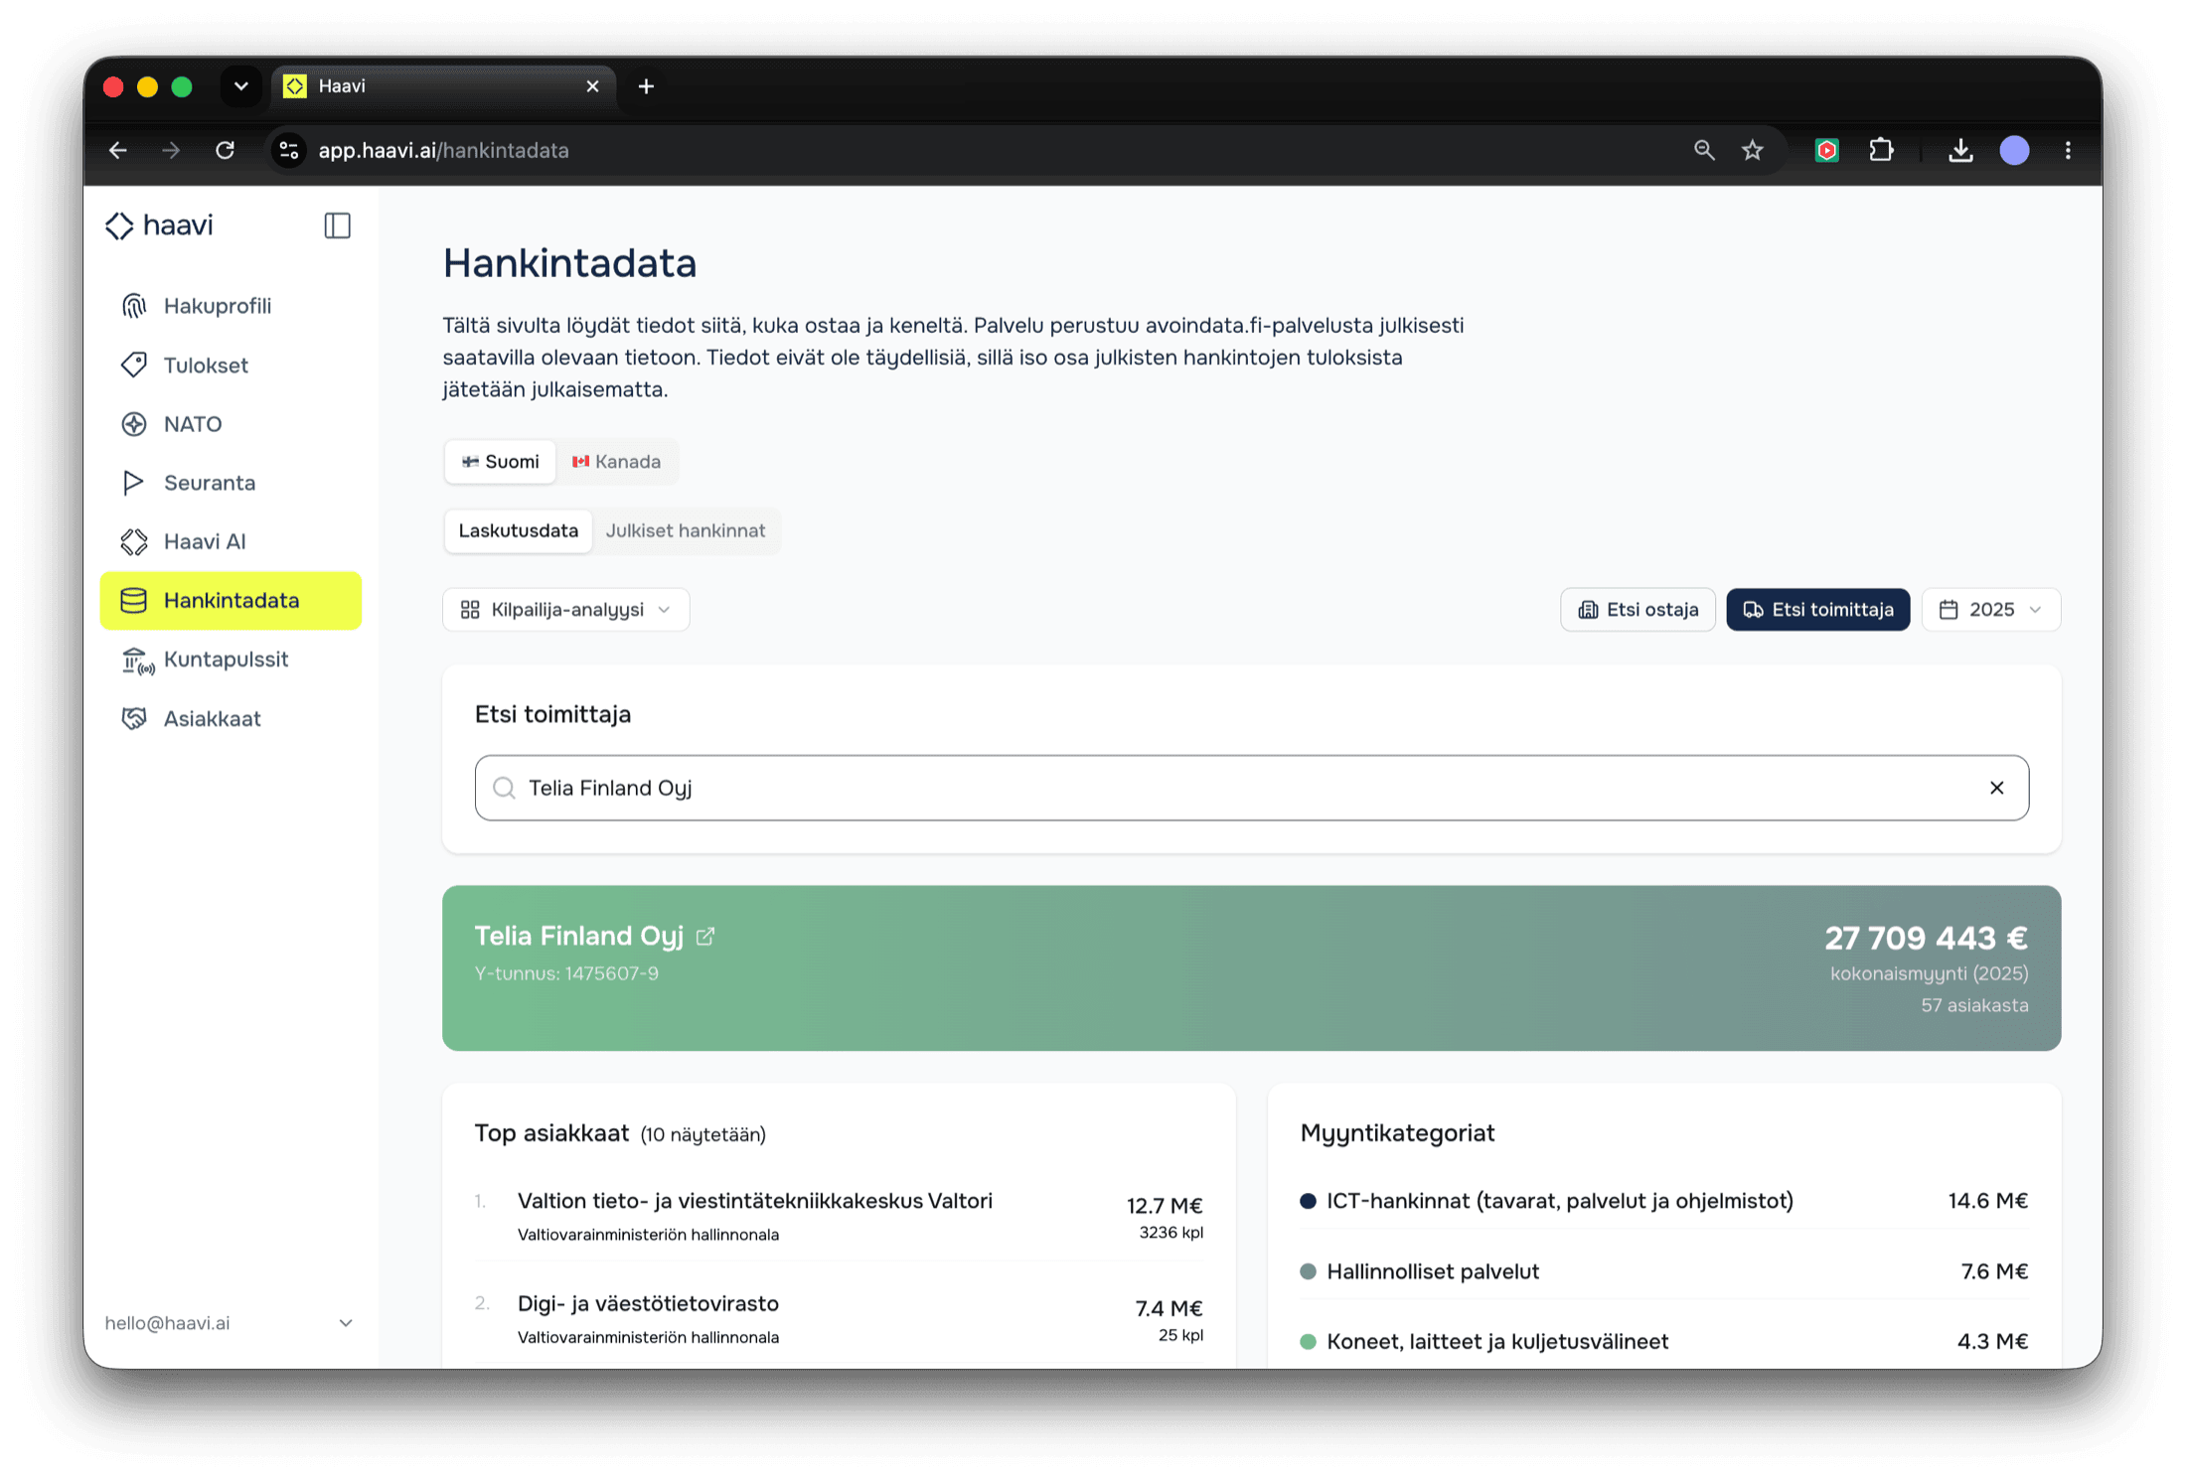Click the 27 709 443 € total sales figure

point(1926,938)
